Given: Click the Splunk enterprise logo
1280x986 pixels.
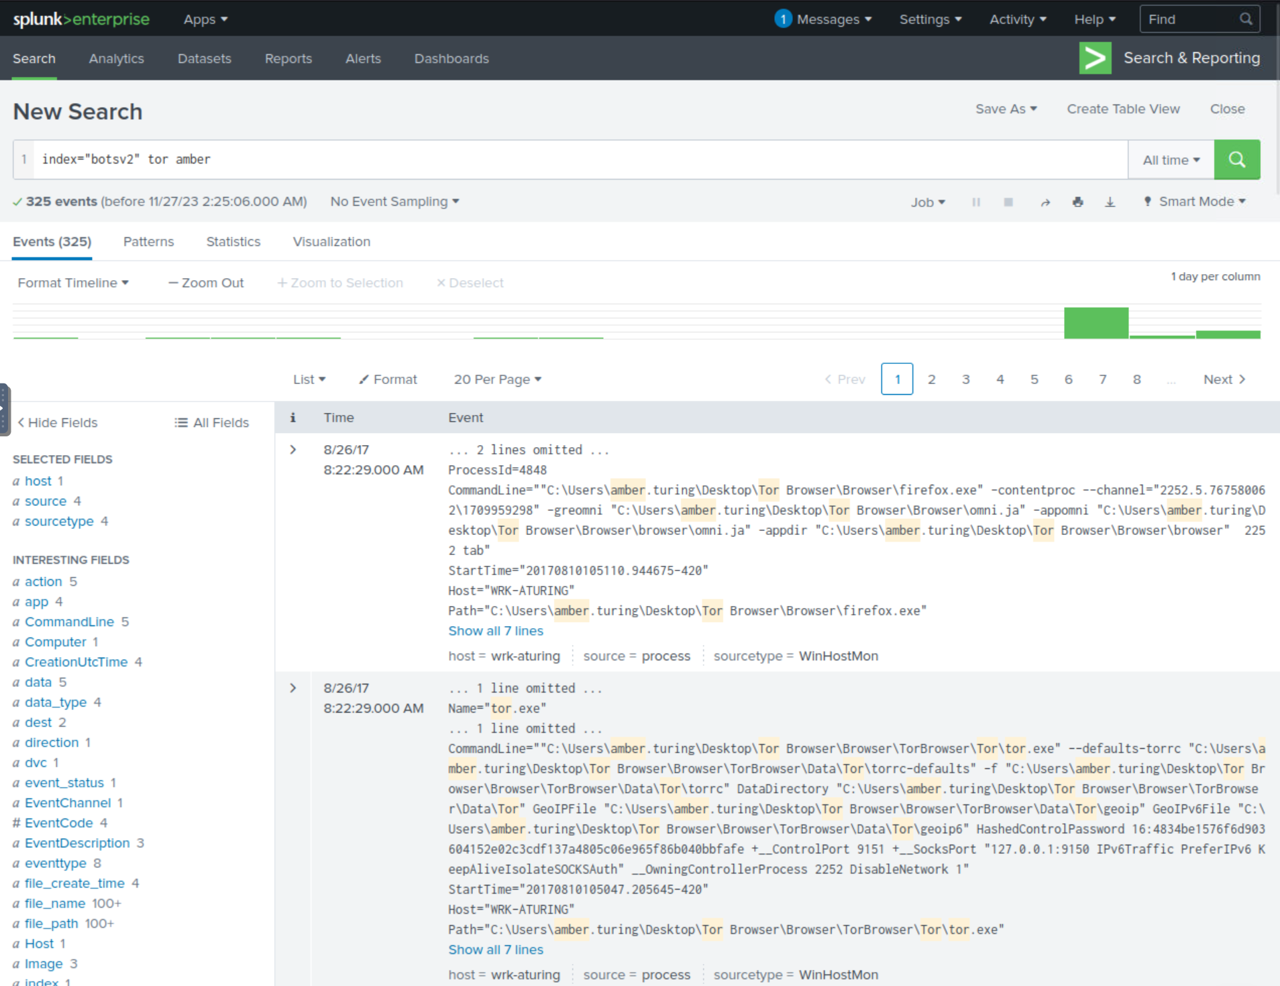Looking at the screenshot, I should [81, 19].
